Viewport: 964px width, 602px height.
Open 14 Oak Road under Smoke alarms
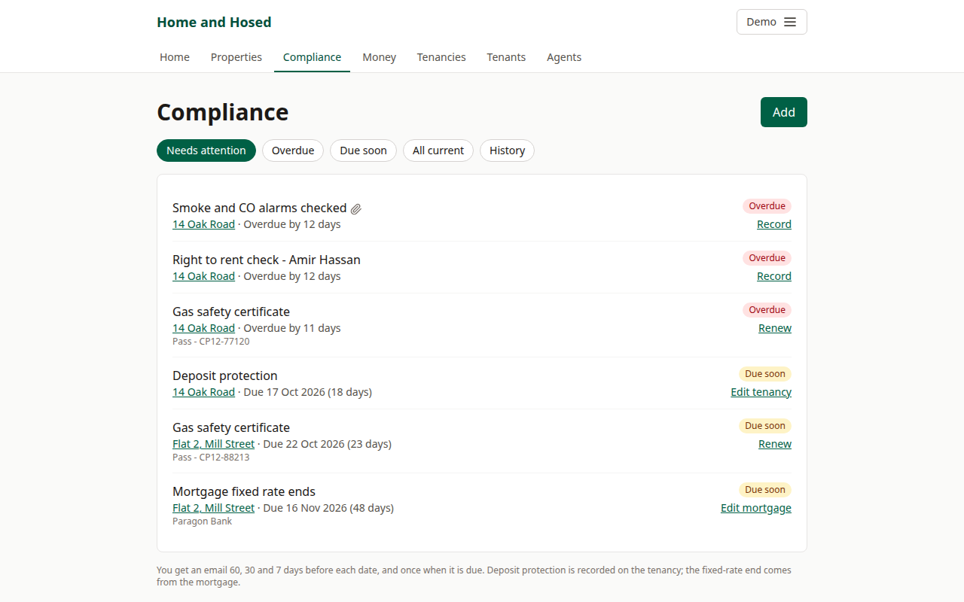tap(203, 224)
